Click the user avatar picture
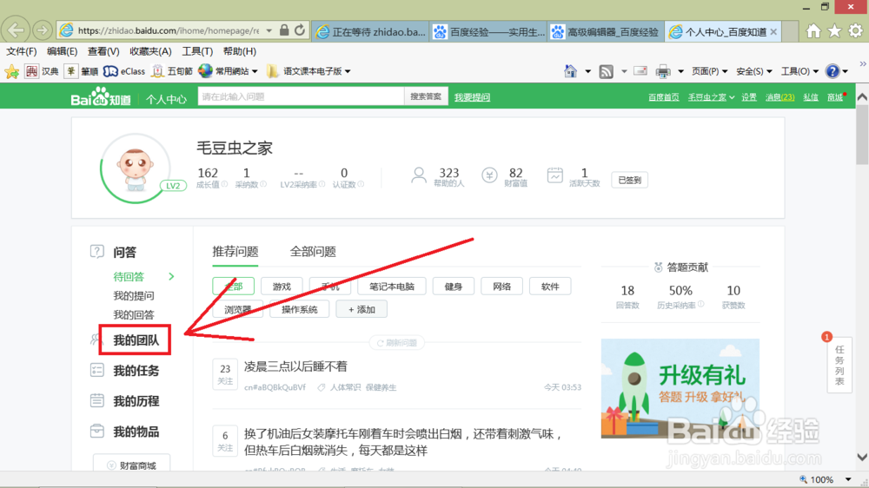Image resolution: width=869 pixels, height=488 pixels. 135,169
